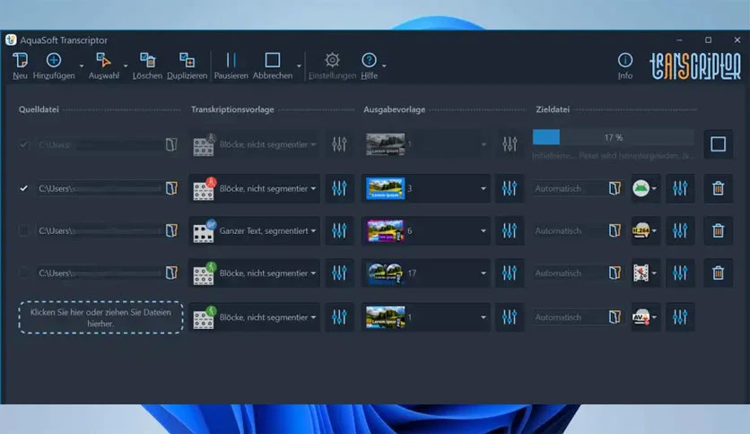The width and height of the screenshot is (750, 434).
Task: Open output template 6 dropdown
Action: pos(426,230)
